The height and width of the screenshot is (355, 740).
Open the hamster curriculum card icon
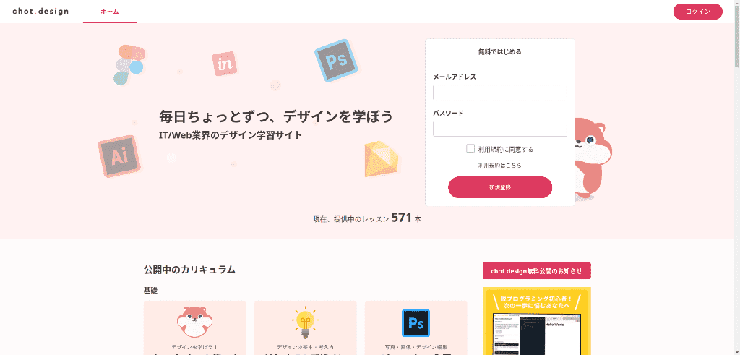pyautogui.click(x=194, y=322)
